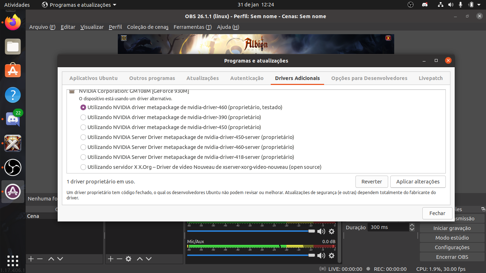Enable Modo estúdio in OBS

[452, 238]
